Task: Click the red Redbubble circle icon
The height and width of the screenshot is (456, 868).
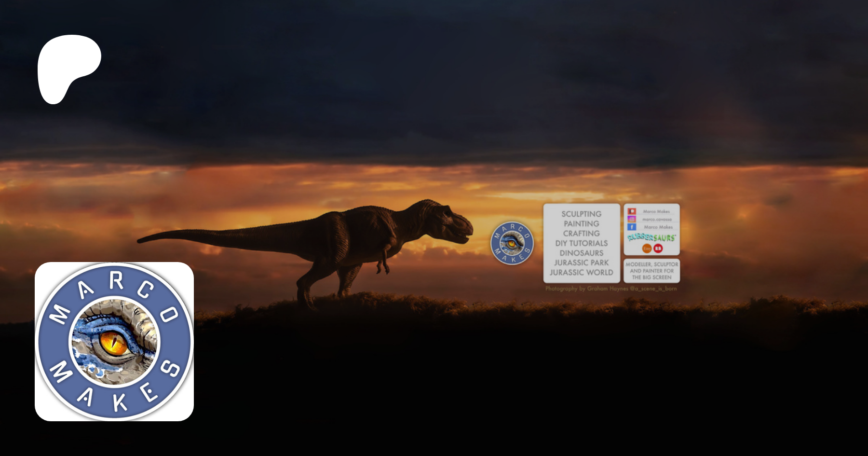Action: pyautogui.click(x=658, y=248)
